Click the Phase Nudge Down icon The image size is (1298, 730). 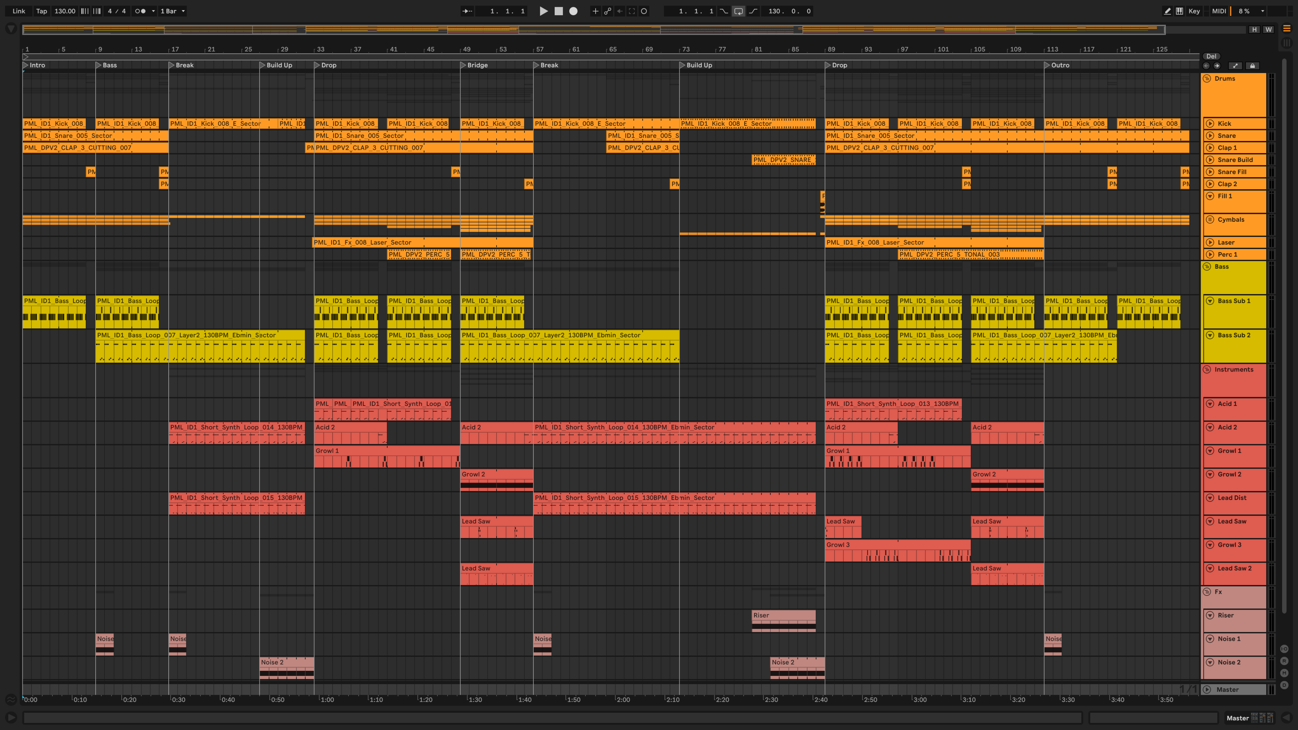[85, 11]
